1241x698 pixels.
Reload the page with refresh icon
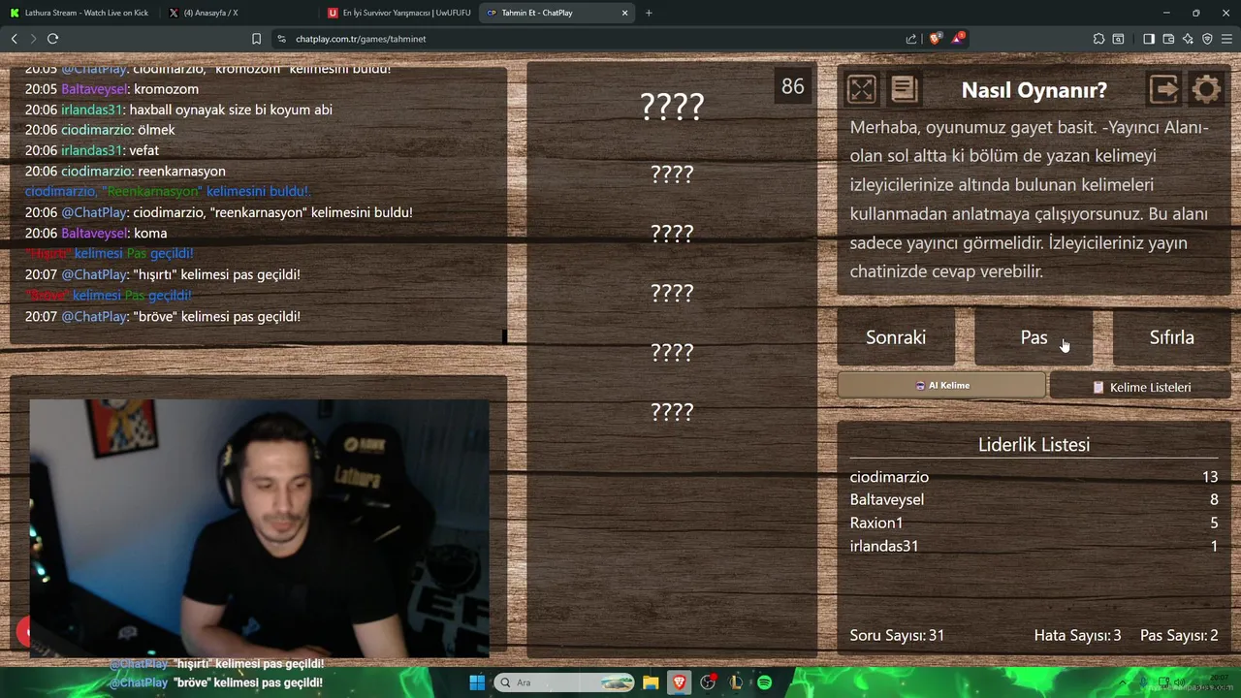coord(52,39)
